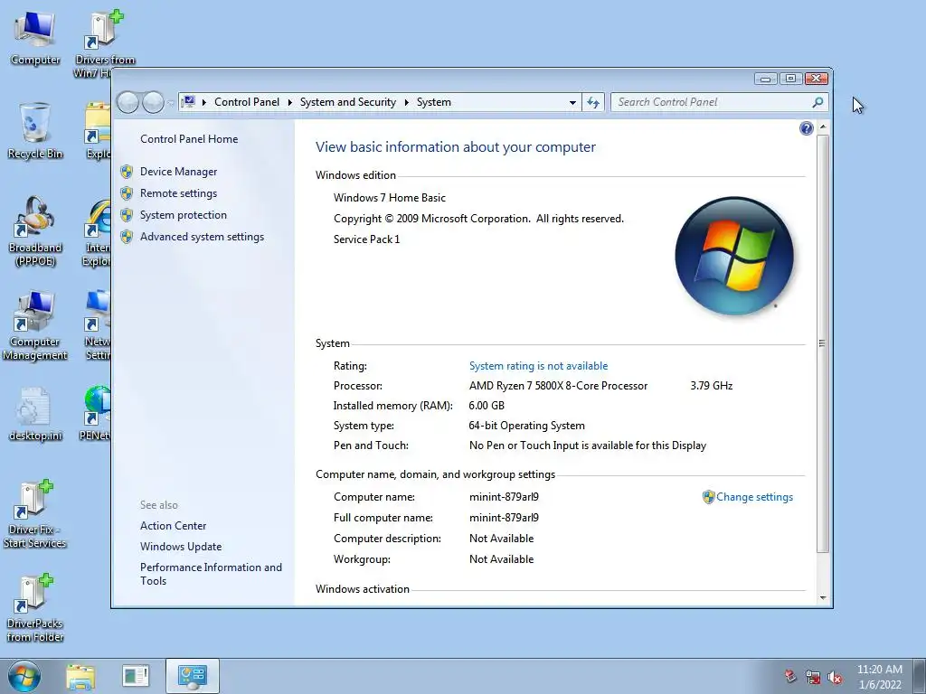The width and height of the screenshot is (926, 694).
Task: Click the muted volume tray icon
Action: click(835, 677)
